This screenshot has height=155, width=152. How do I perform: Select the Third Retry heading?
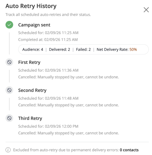coord(30,118)
